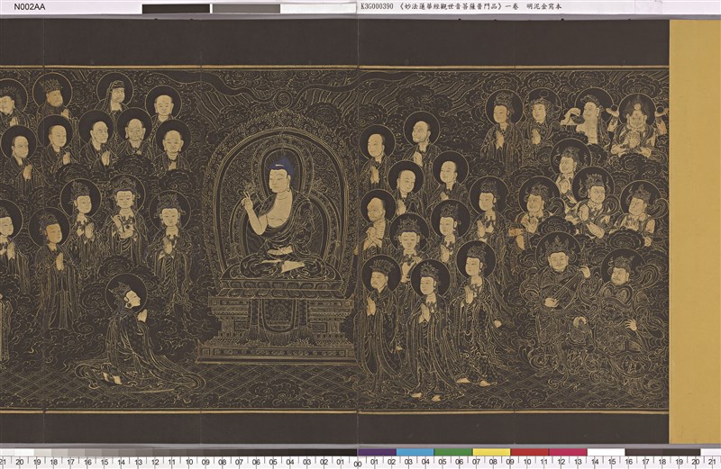Image resolution: width=721 pixels, height=469 pixels.
Task: Pick the red patch on color bar
Action: pyautogui.click(x=530, y=453)
